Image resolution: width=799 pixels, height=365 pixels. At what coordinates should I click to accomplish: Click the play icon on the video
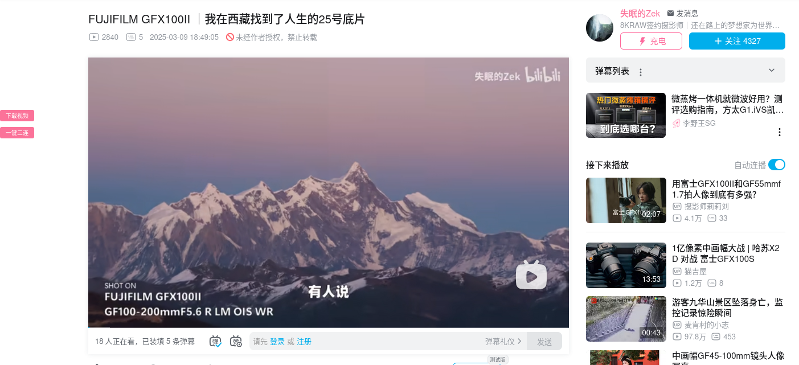click(x=531, y=276)
